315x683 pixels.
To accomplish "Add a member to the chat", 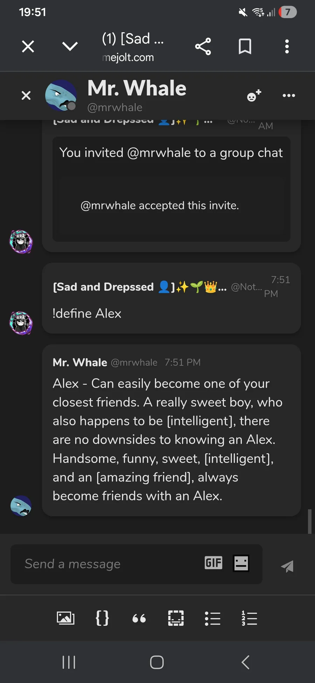I will click(x=254, y=95).
